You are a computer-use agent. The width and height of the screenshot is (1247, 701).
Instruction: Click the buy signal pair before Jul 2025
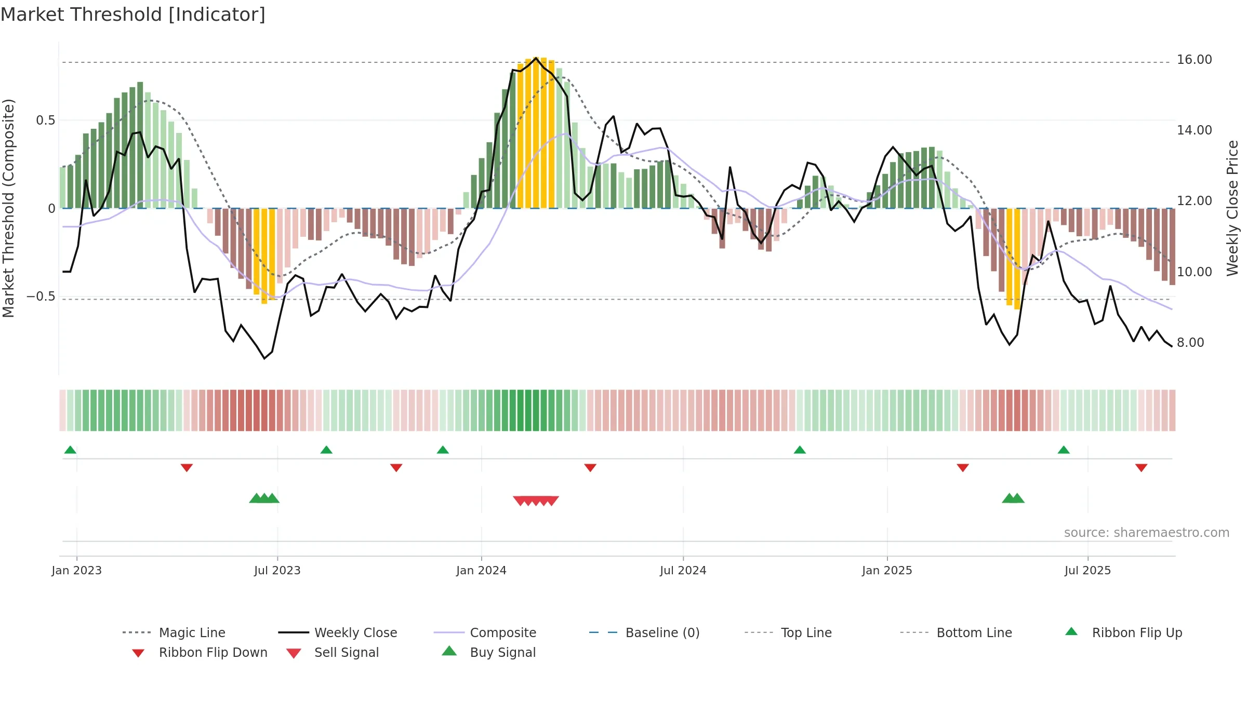pos(1013,498)
